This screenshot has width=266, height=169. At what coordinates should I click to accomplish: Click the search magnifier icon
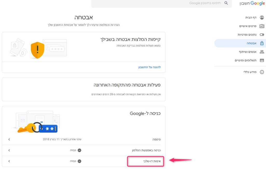[x=226, y=3]
